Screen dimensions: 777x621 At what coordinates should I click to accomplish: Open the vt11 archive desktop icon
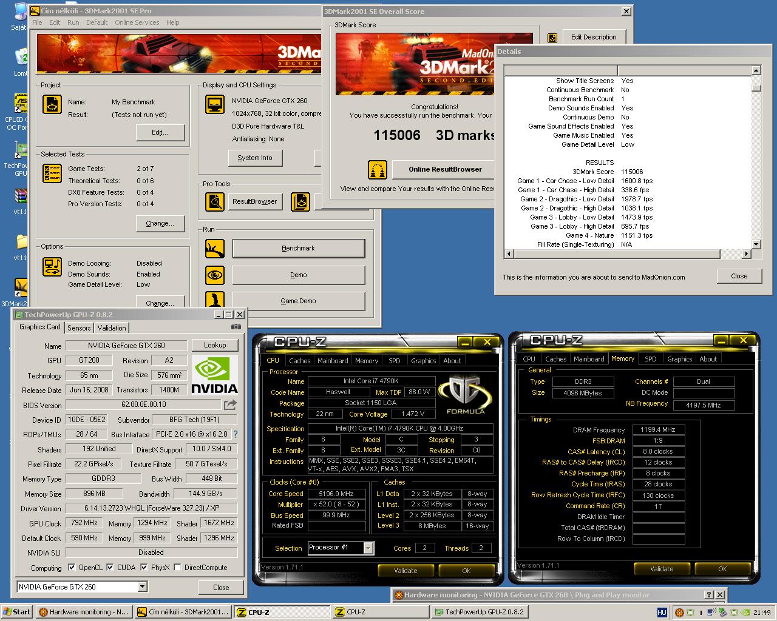[20, 197]
